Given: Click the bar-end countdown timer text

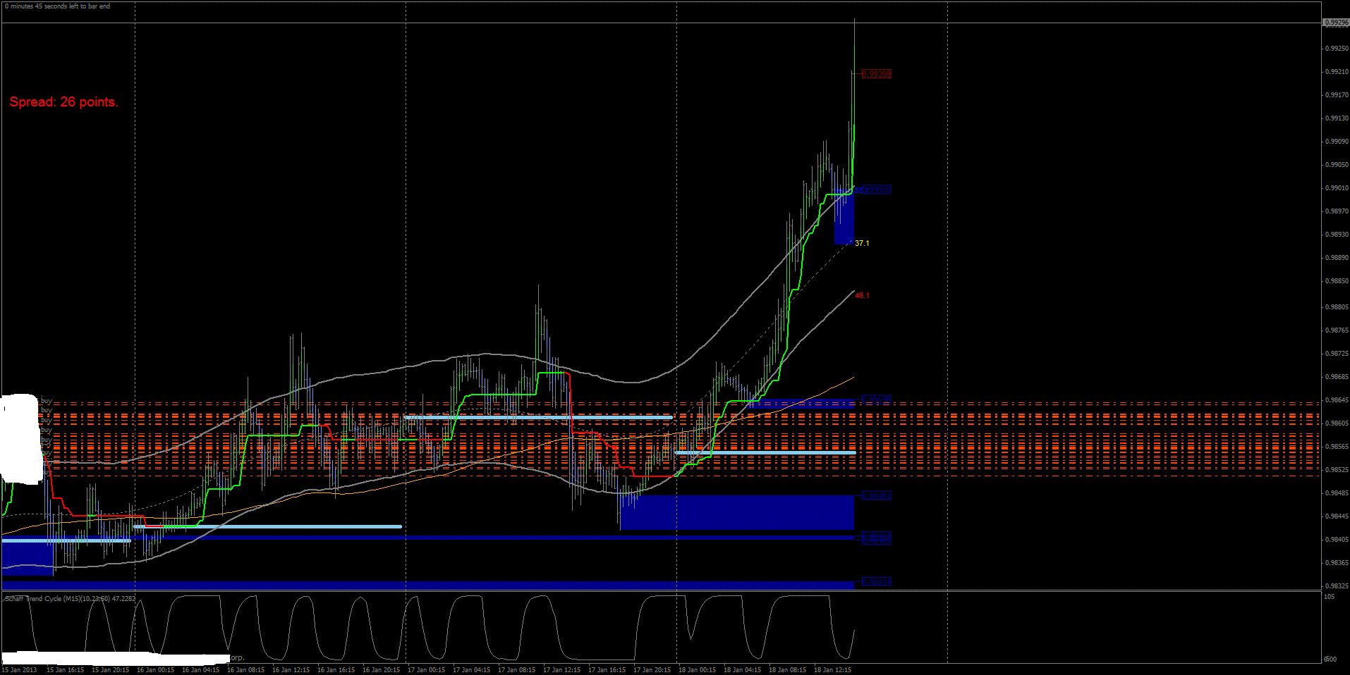Looking at the screenshot, I should (x=58, y=6).
